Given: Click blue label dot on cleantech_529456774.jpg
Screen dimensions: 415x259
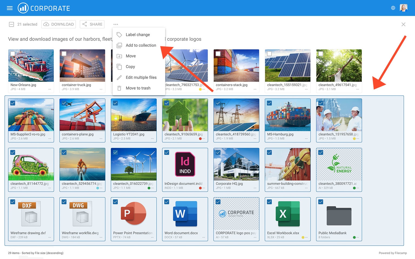Looking at the screenshot, I should 98,188.
